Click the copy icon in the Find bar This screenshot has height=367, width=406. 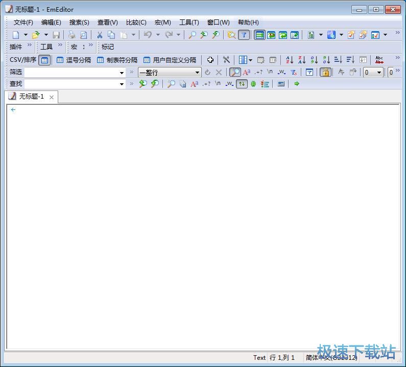coord(183,84)
